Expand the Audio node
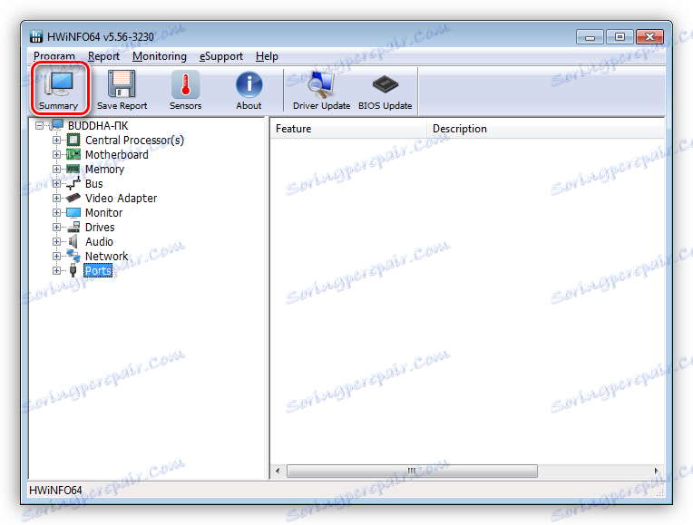 click(56, 242)
